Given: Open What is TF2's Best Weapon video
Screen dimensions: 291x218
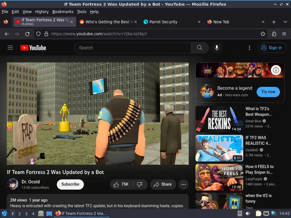Looking at the screenshot, I should tap(259, 111).
